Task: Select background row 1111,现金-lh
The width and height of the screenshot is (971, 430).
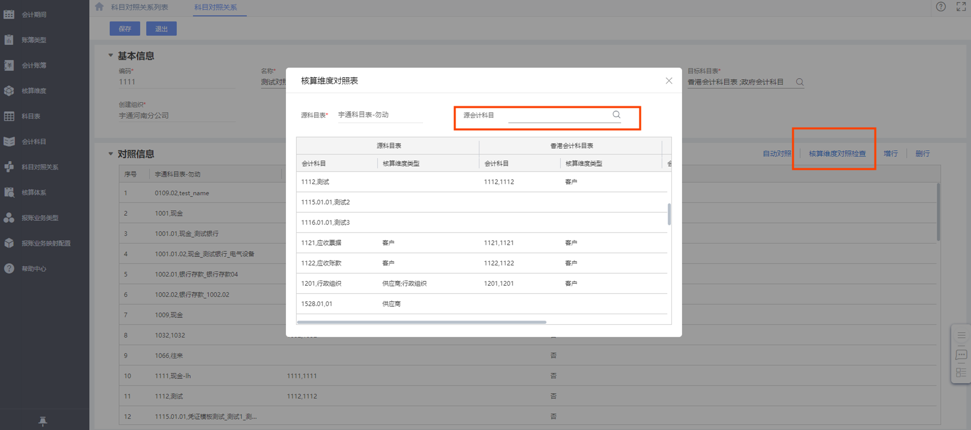Action: click(x=528, y=376)
